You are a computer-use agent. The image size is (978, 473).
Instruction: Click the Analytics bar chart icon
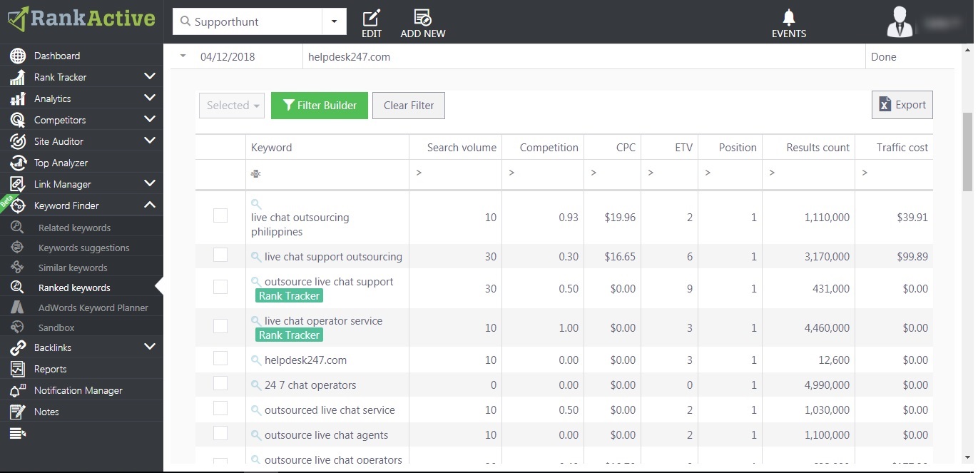(18, 98)
